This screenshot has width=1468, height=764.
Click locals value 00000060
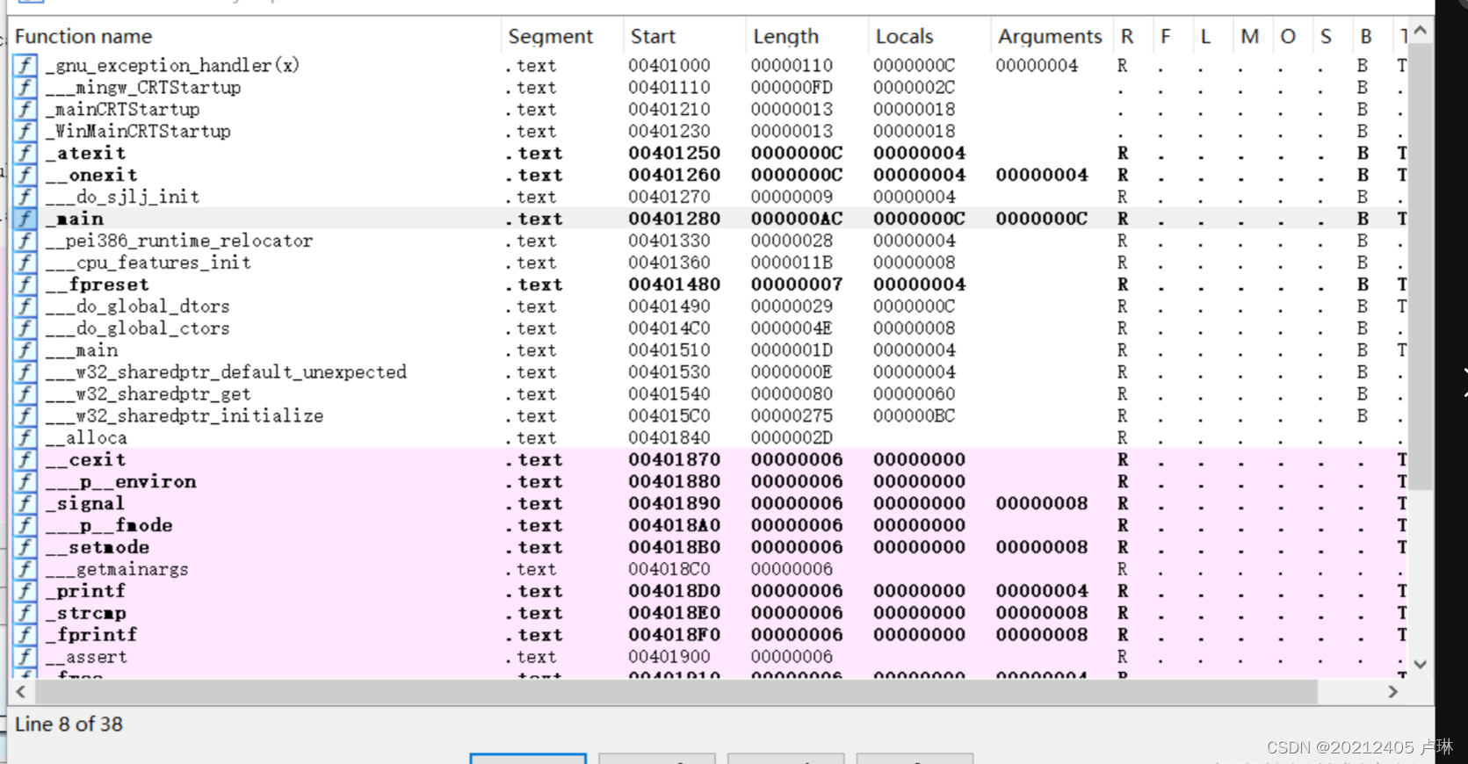pos(914,394)
